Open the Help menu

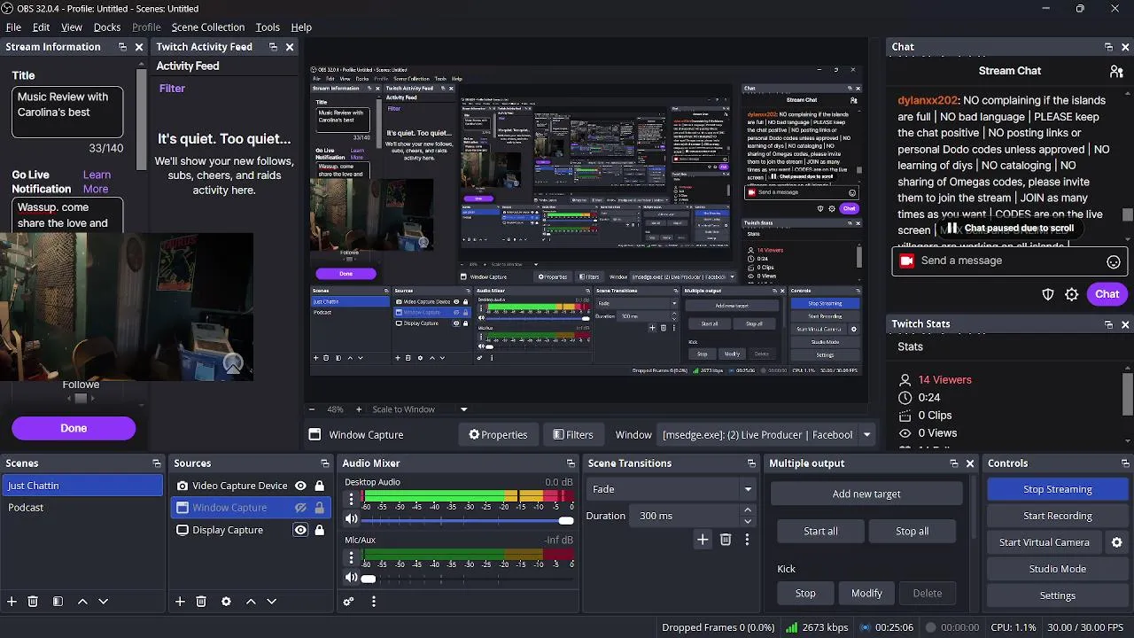(301, 27)
